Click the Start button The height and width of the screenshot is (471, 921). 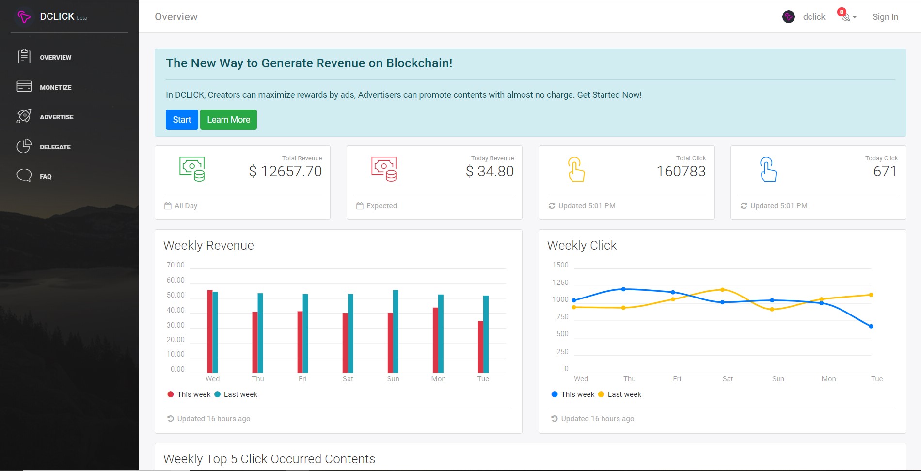coord(182,120)
